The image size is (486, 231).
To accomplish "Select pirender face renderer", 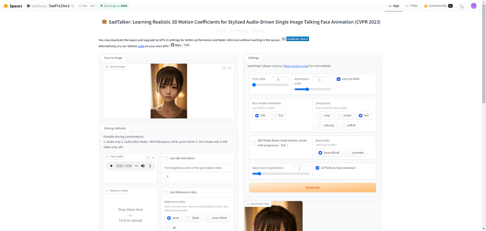I will (355, 153).
